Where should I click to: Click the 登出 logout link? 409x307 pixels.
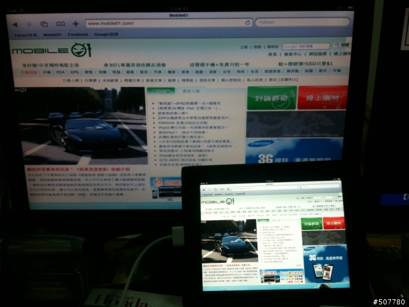(x=283, y=79)
